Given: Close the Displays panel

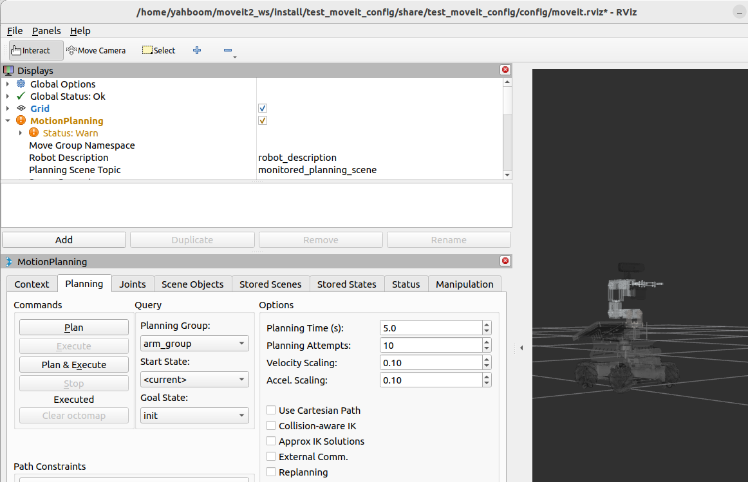Looking at the screenshot, I should tap(505, 70).
